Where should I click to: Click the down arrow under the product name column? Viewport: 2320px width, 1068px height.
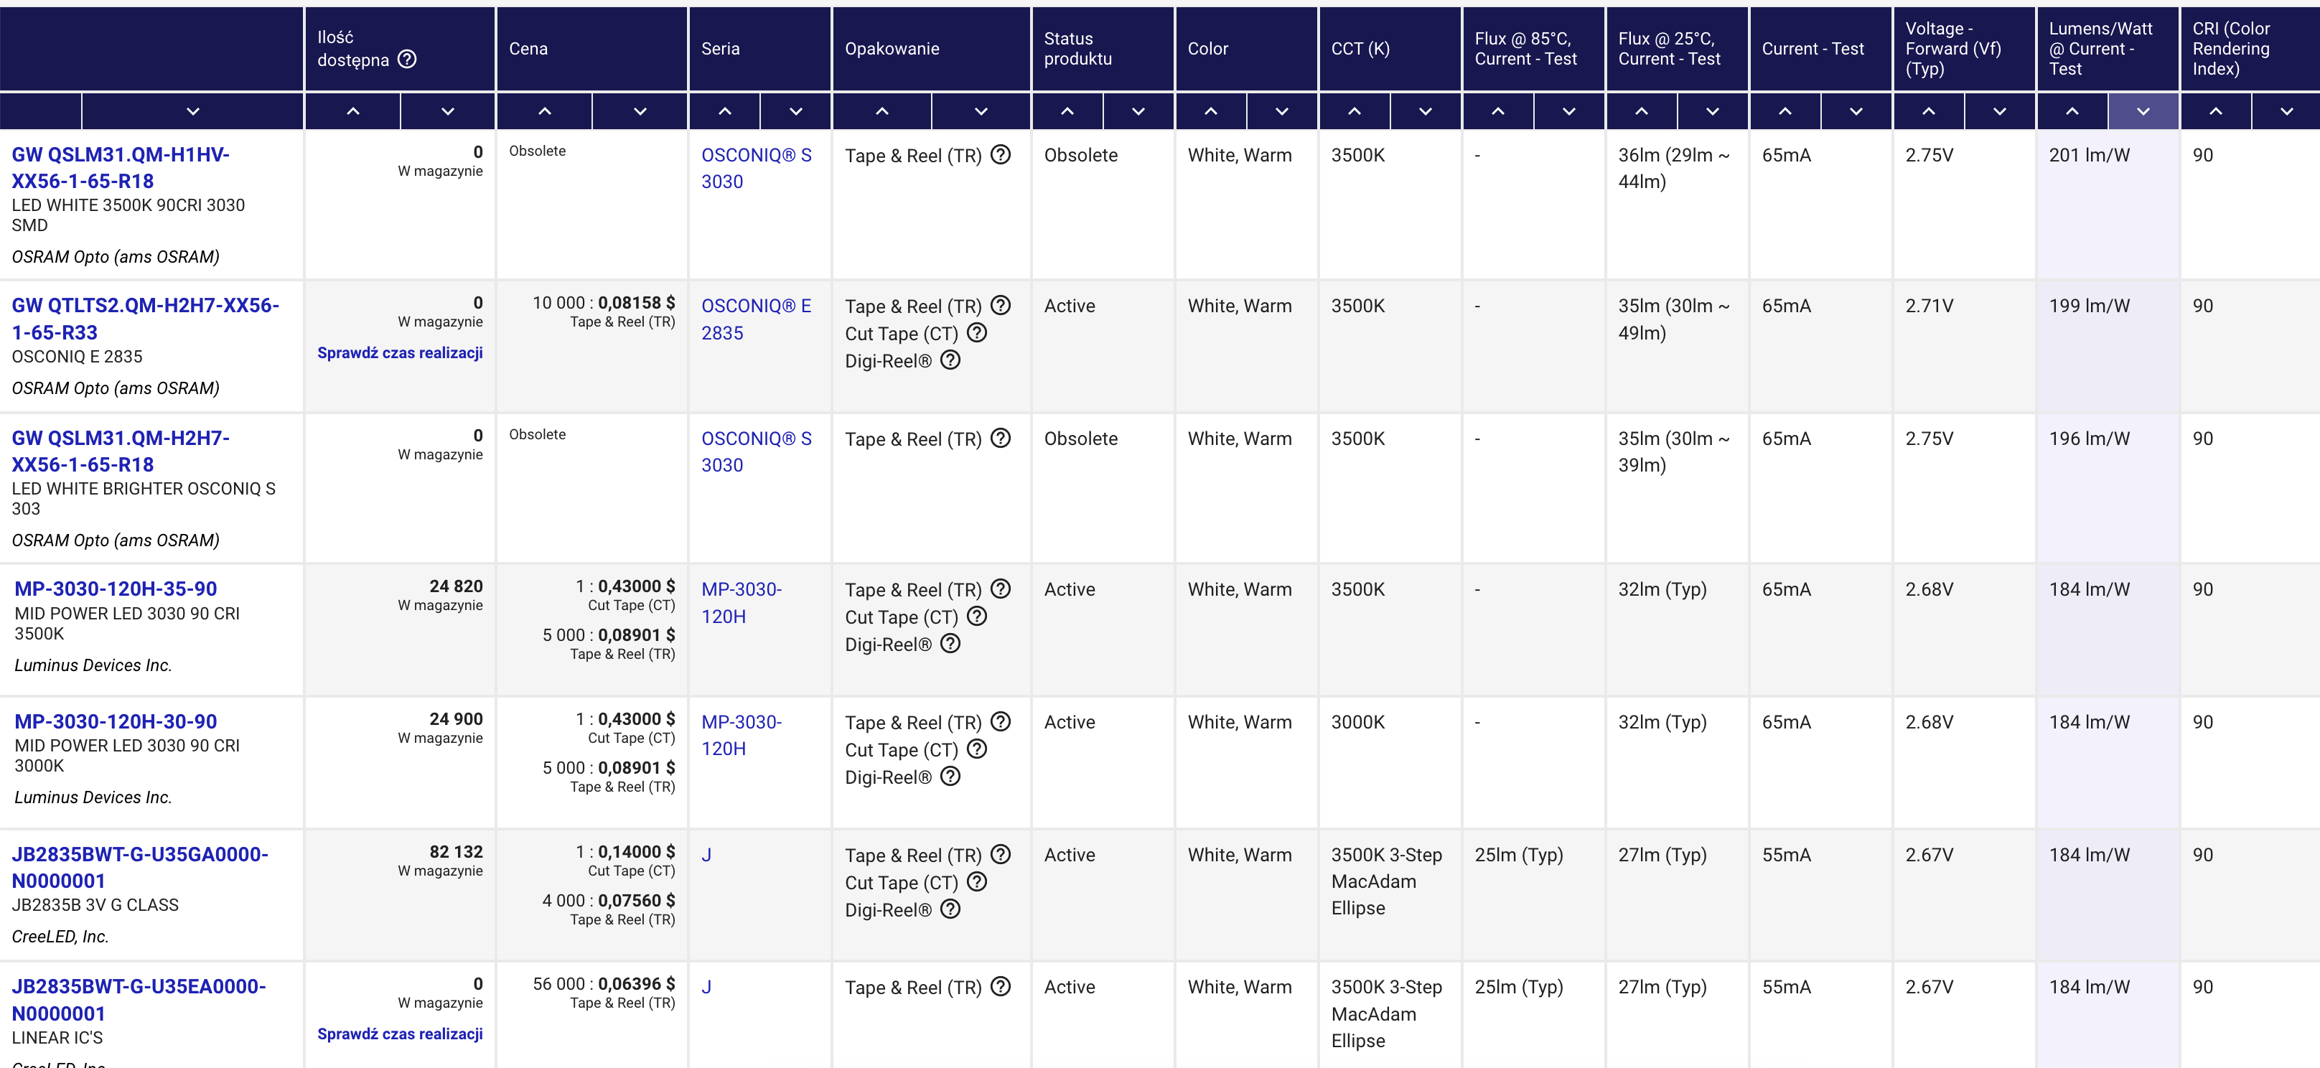coord(192,112)
